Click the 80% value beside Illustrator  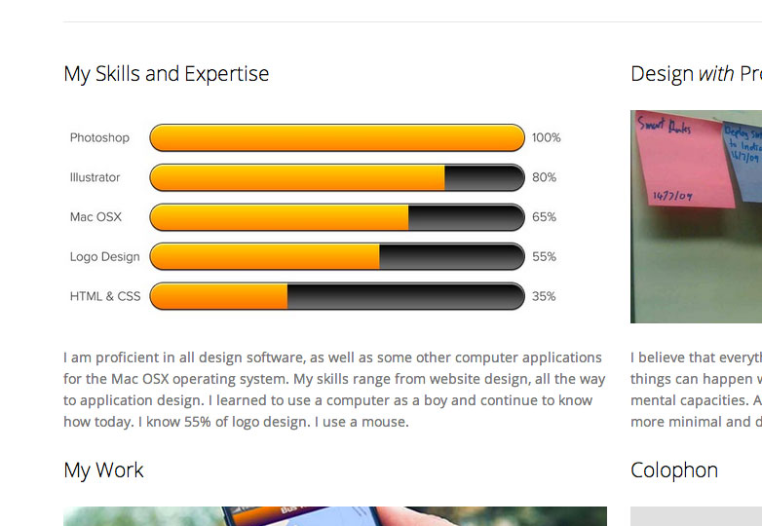tap(545, 177)
